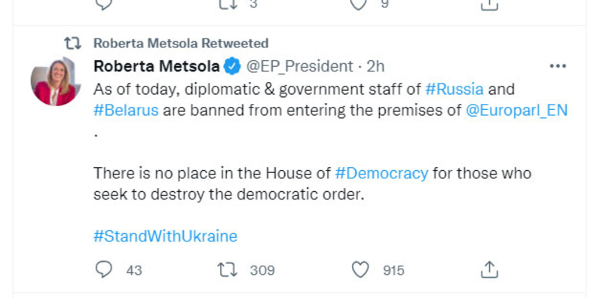Like the tweet with 915 likes
Image resolution: width=603 pixels, height=298 pixels.
[x=360, y=269]
